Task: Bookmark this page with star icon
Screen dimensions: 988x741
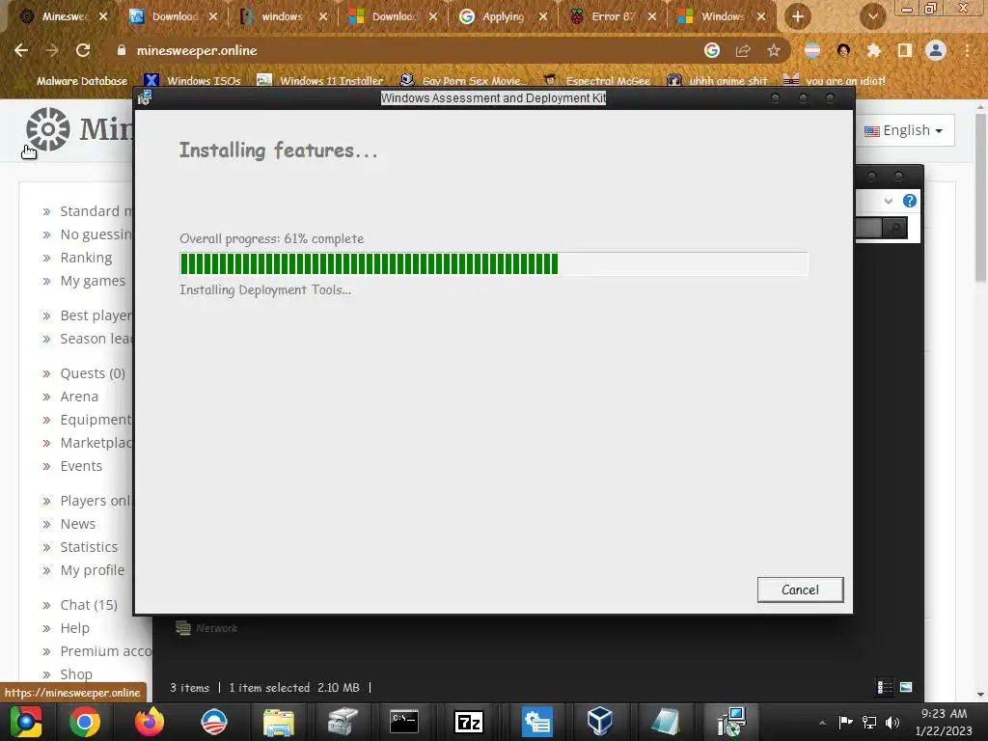Action: [x=774, y=50]
